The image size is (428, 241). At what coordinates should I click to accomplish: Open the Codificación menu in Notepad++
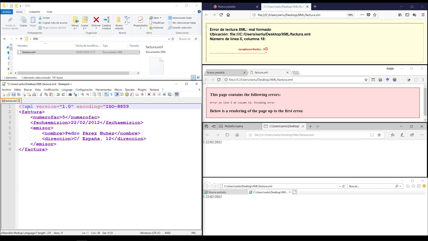[51, 90]
